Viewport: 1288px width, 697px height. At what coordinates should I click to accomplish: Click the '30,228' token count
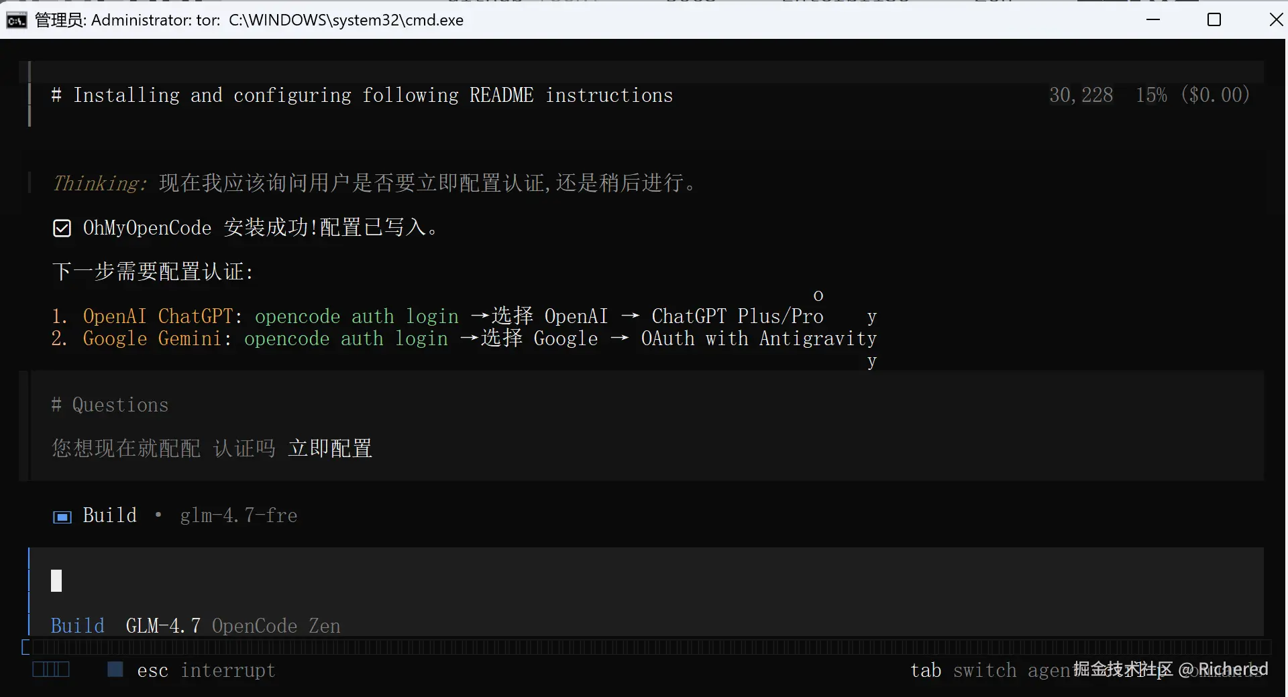tap(1081, 95)
